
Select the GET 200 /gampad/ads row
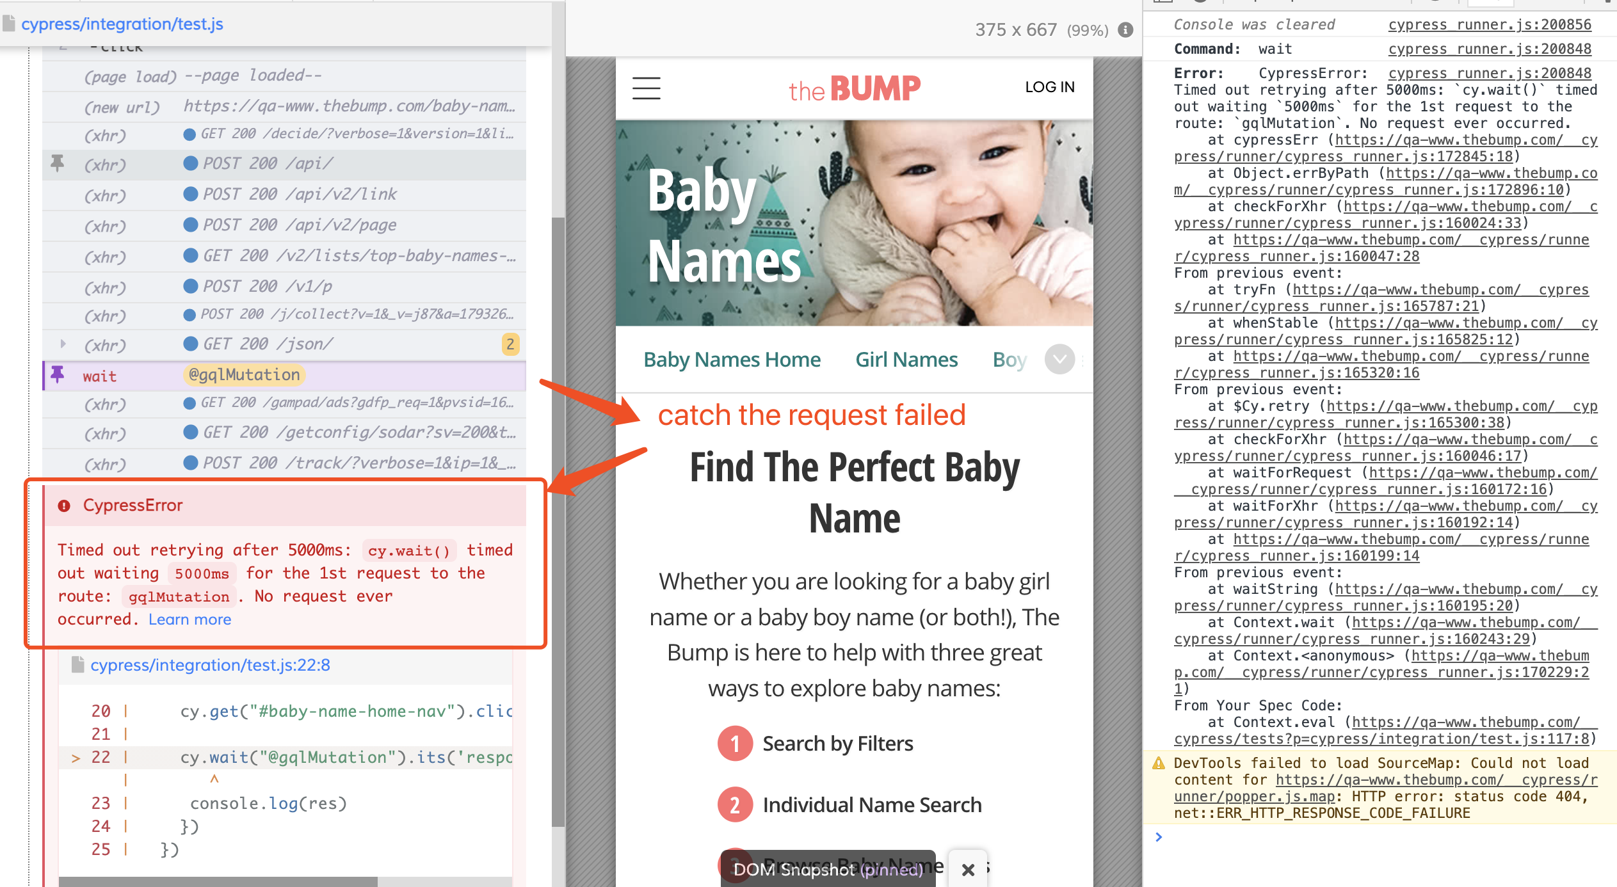pos(284,403)
